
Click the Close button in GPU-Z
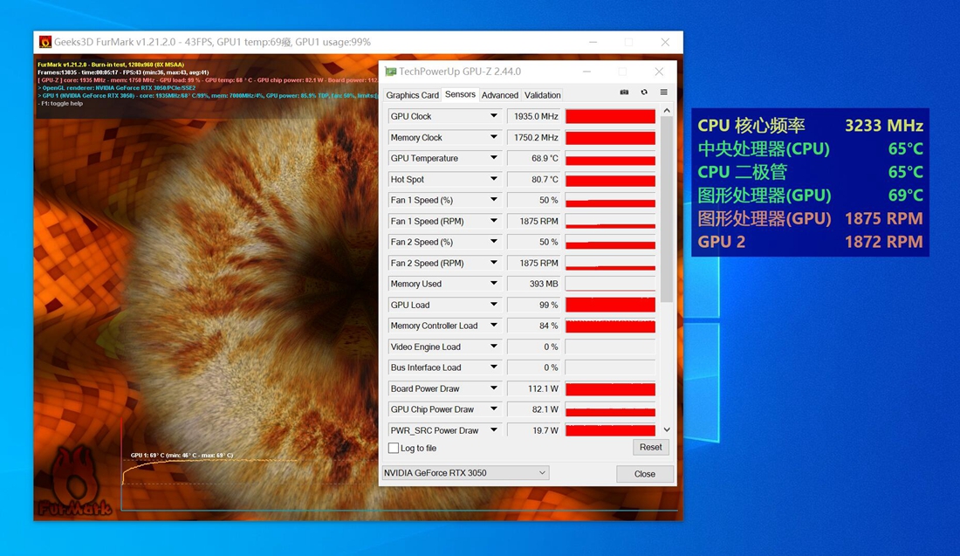pos(645,473)
